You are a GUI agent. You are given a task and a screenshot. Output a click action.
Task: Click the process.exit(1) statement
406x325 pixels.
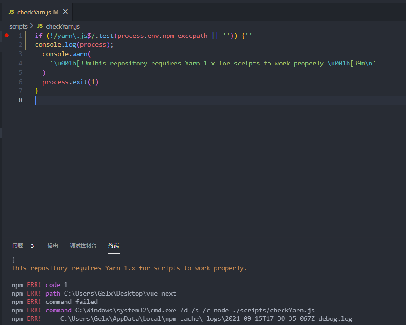click(70, 82)
